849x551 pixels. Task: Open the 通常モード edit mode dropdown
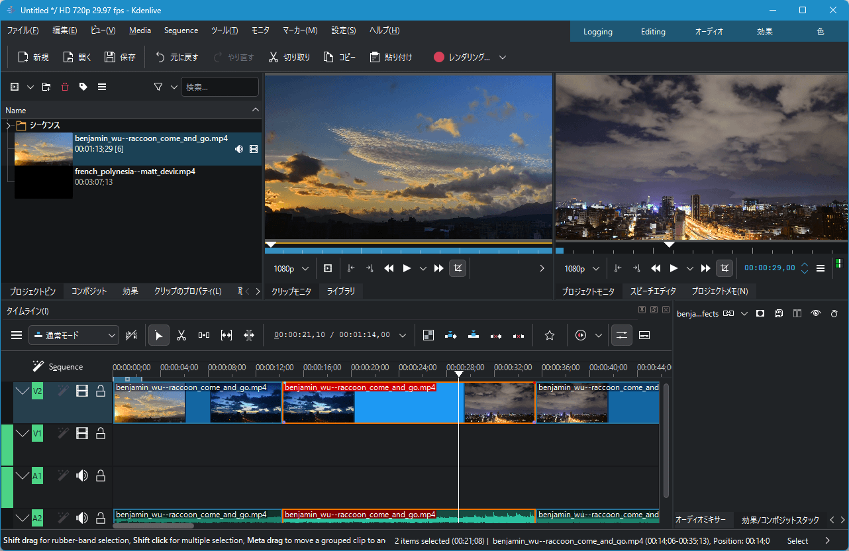74,336
